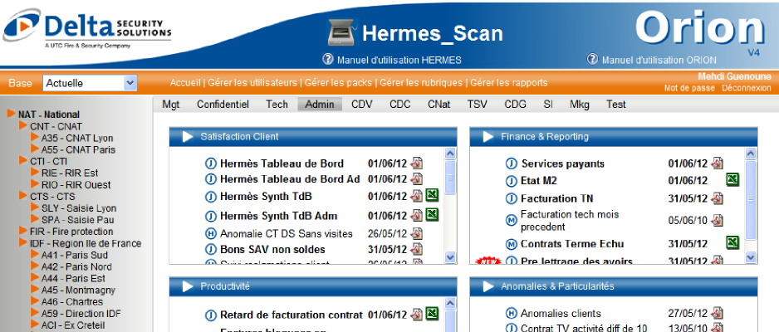Collapse the Productivité panel arrow
This screenshot has width=779, height=332.
(x=188, y=286)
